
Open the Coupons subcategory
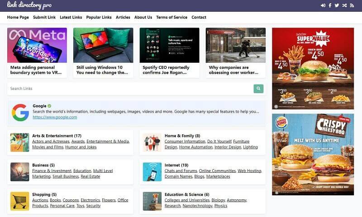coord(71,200)
